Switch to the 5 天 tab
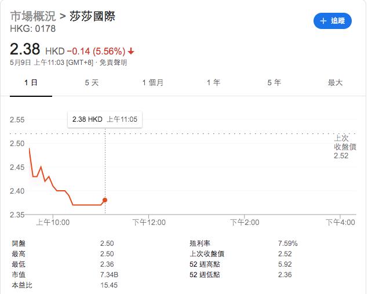The height and width of the screenshot is (294, 368). (92, 83)
